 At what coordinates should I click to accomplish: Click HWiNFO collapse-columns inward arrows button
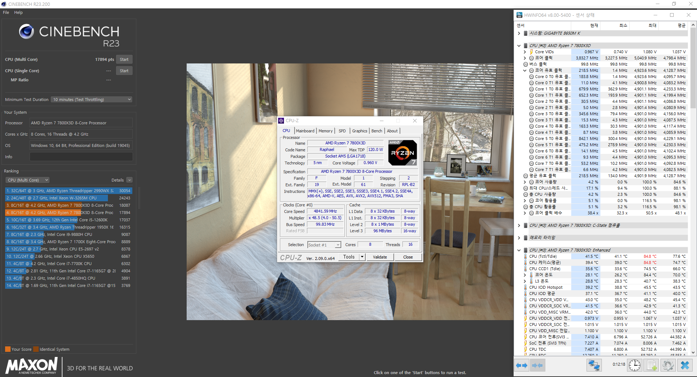537,365
